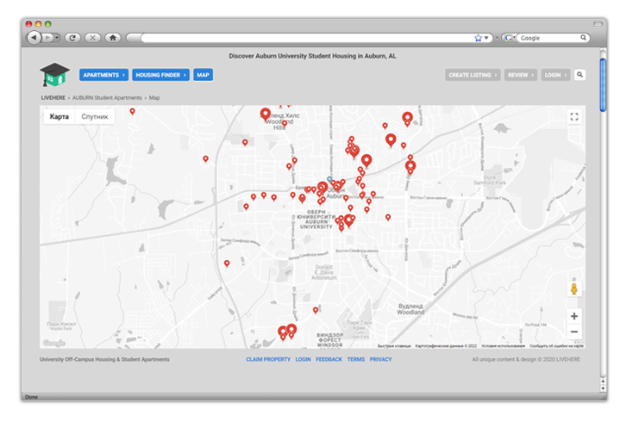Open the Create Listing dropdown

pos(473,75)
